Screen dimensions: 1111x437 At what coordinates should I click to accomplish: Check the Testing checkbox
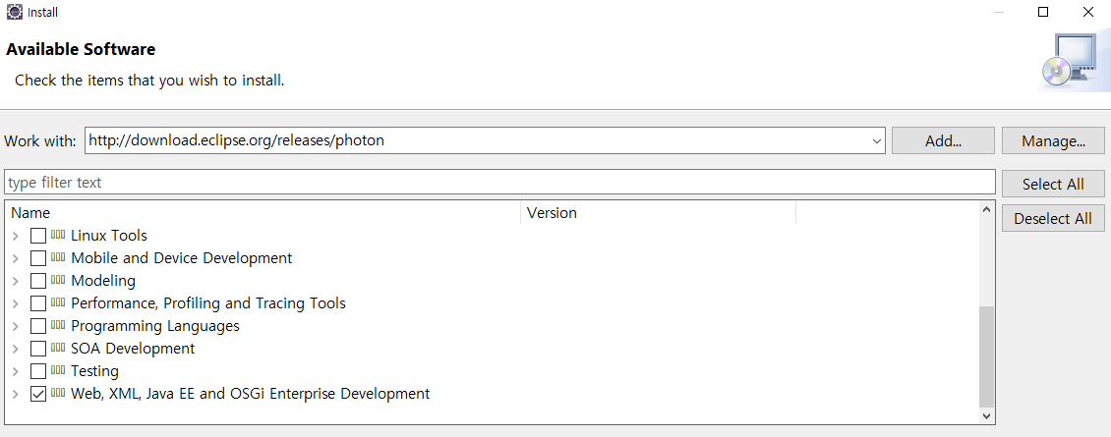[38, 371]
